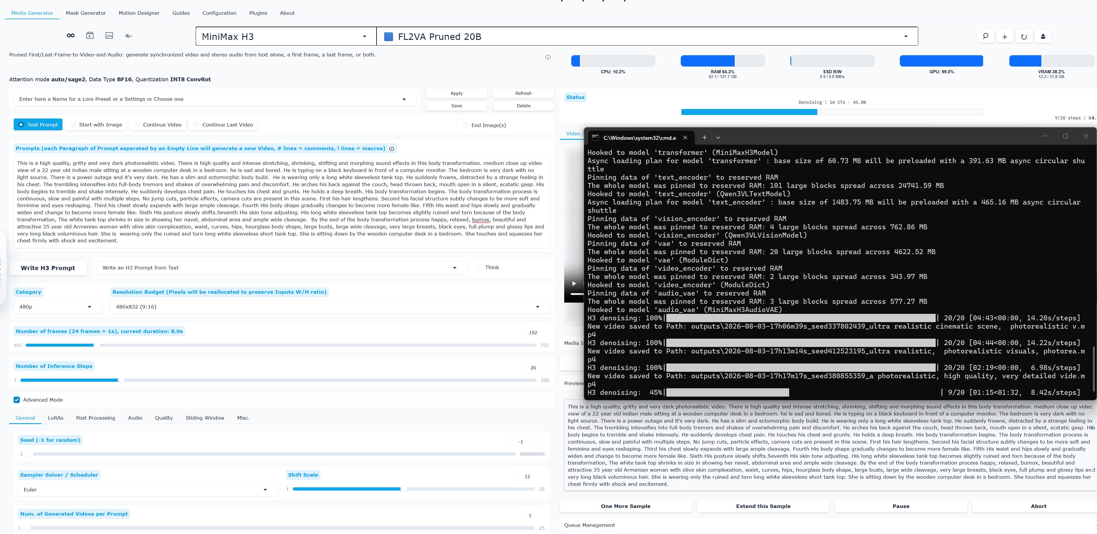Open a new terminal tab with plus icon
The width and height of the screenshot is (1097, 534).
[704, 137]
